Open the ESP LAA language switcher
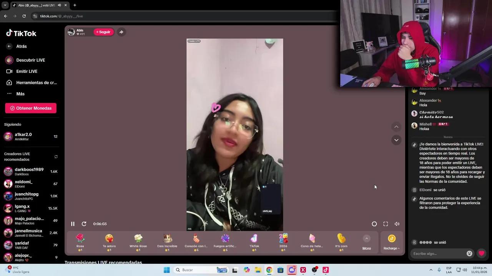The image size is (492, 276). tap(449, 270)
